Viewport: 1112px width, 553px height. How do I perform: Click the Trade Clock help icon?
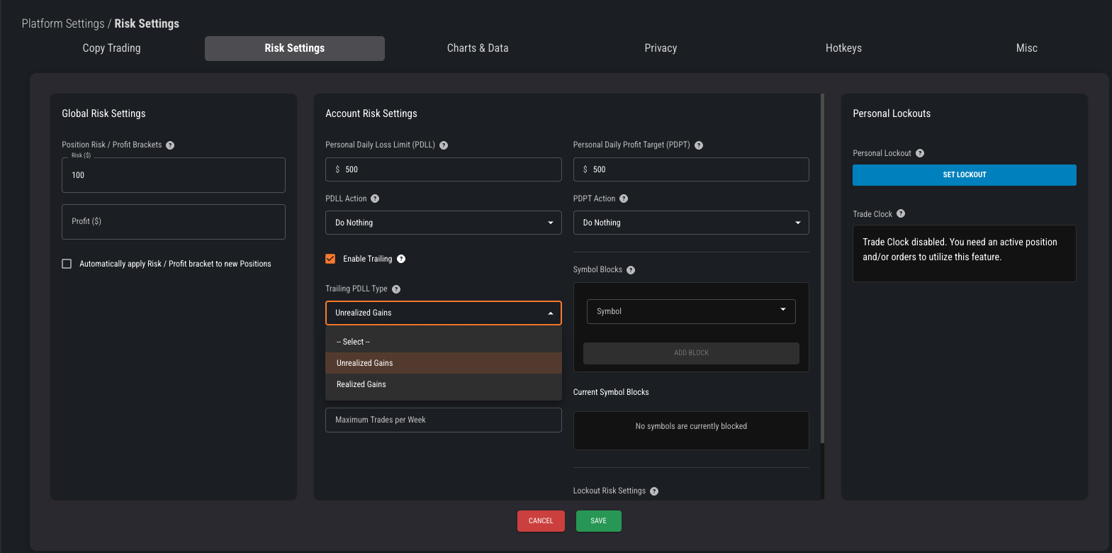tap(901, 214)
